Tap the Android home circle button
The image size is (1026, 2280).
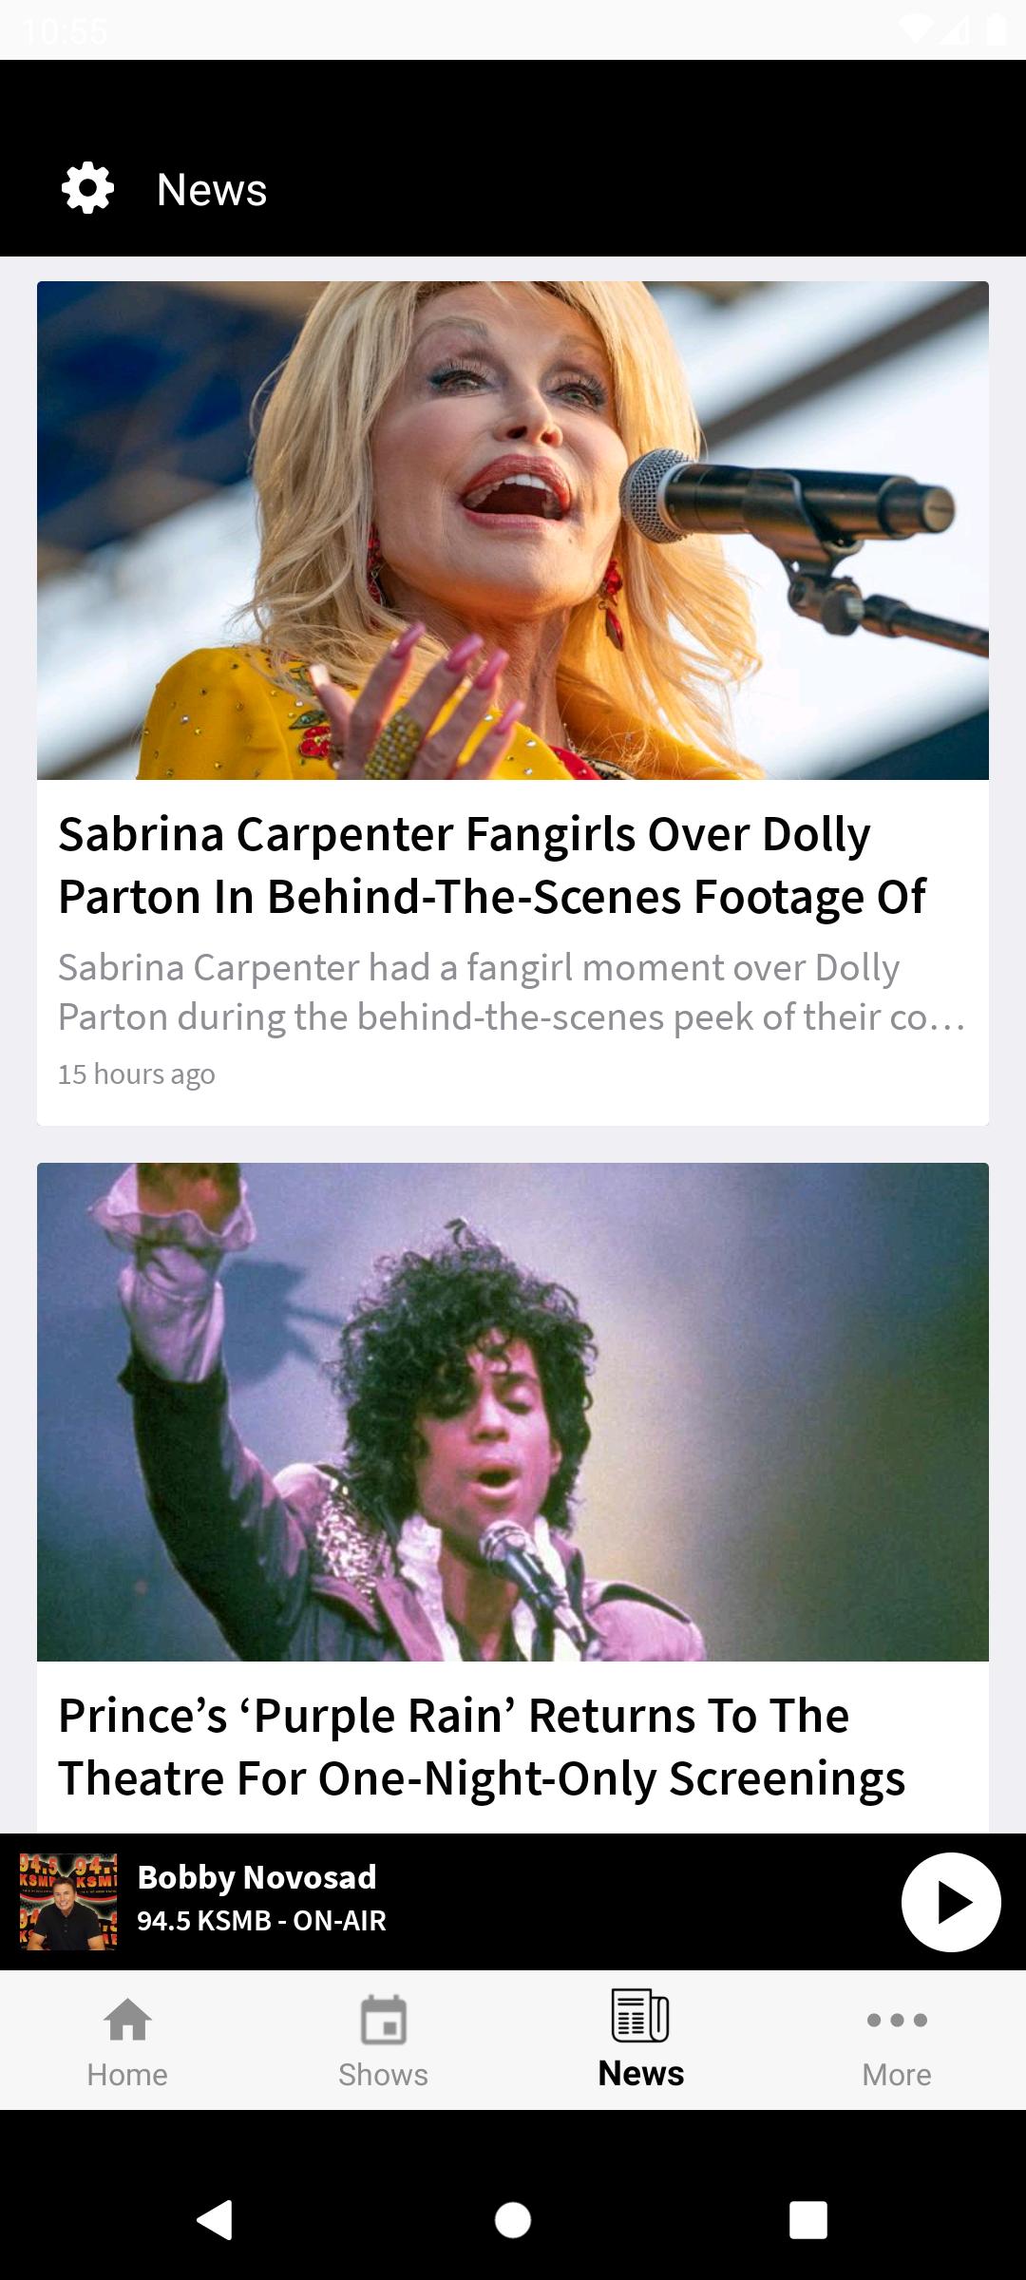[x=513, y=2220]
